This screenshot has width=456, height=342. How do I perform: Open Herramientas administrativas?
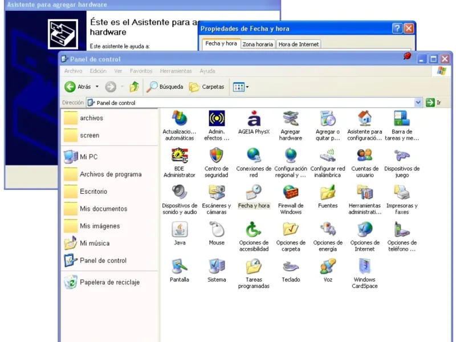tap(365, 199)
